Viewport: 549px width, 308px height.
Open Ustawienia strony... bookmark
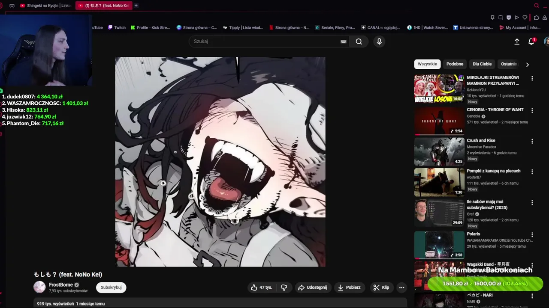[474, 28]
